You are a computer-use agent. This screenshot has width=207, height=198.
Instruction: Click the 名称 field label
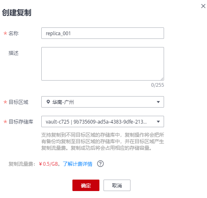click(x=13, y=33)
